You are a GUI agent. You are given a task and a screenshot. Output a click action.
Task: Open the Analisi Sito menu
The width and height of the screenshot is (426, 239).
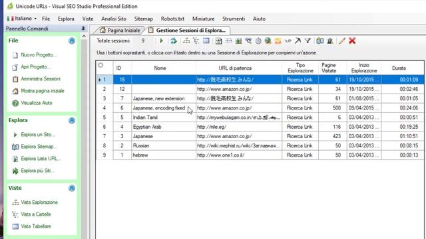point(114,19)
